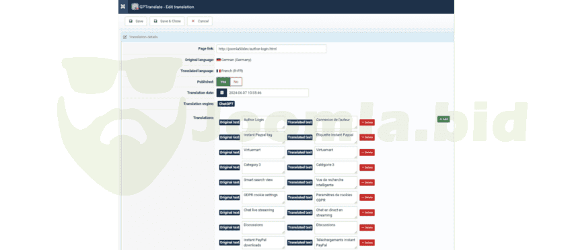Screen dimensions: 572x250
Task: Select the ChatGPT translation engine badge
Action: (x=226, y=104)
